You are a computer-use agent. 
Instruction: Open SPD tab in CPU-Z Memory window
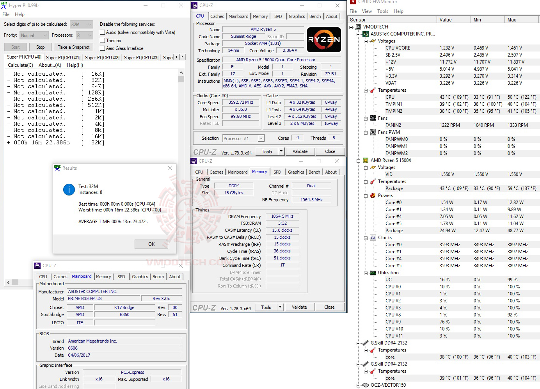277,172
